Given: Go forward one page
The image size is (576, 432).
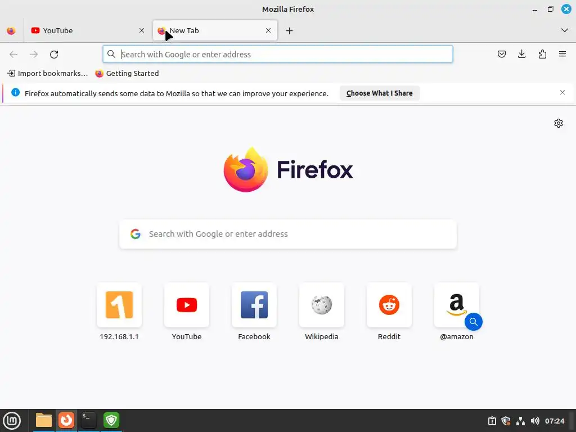Looking at the screenshot, I should click(34, 55).
